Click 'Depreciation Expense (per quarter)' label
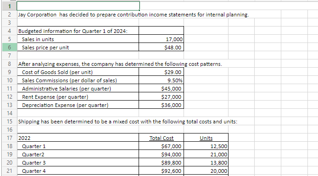Screen dimensions: 318x176 (x=78, y=105)
